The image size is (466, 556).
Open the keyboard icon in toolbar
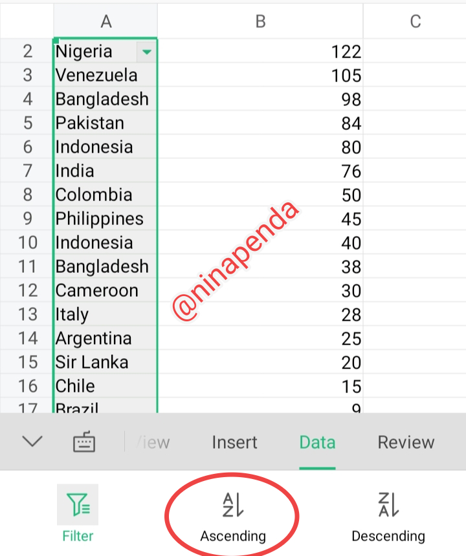point(84,442)
